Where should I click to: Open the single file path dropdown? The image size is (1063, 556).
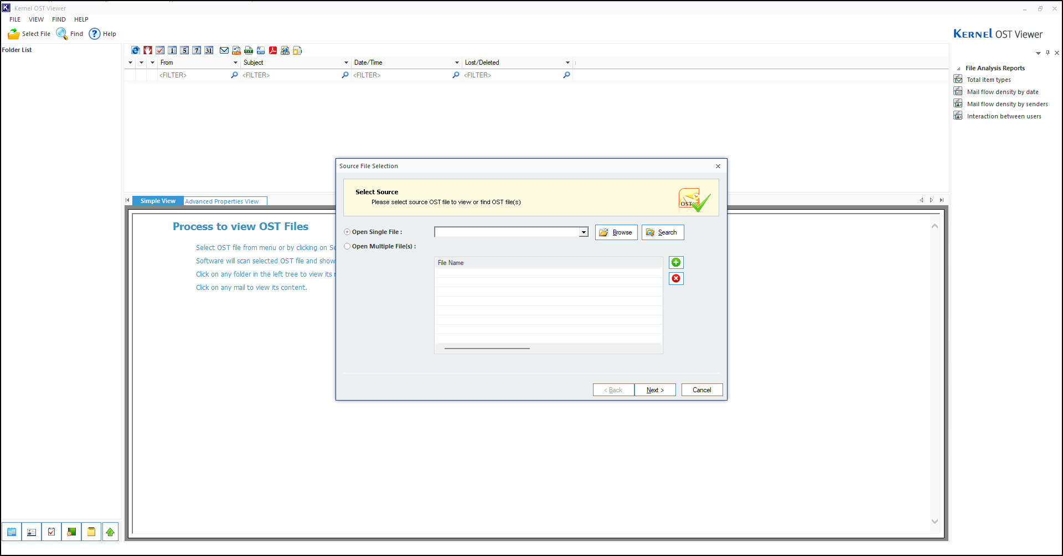coord(584,232)
